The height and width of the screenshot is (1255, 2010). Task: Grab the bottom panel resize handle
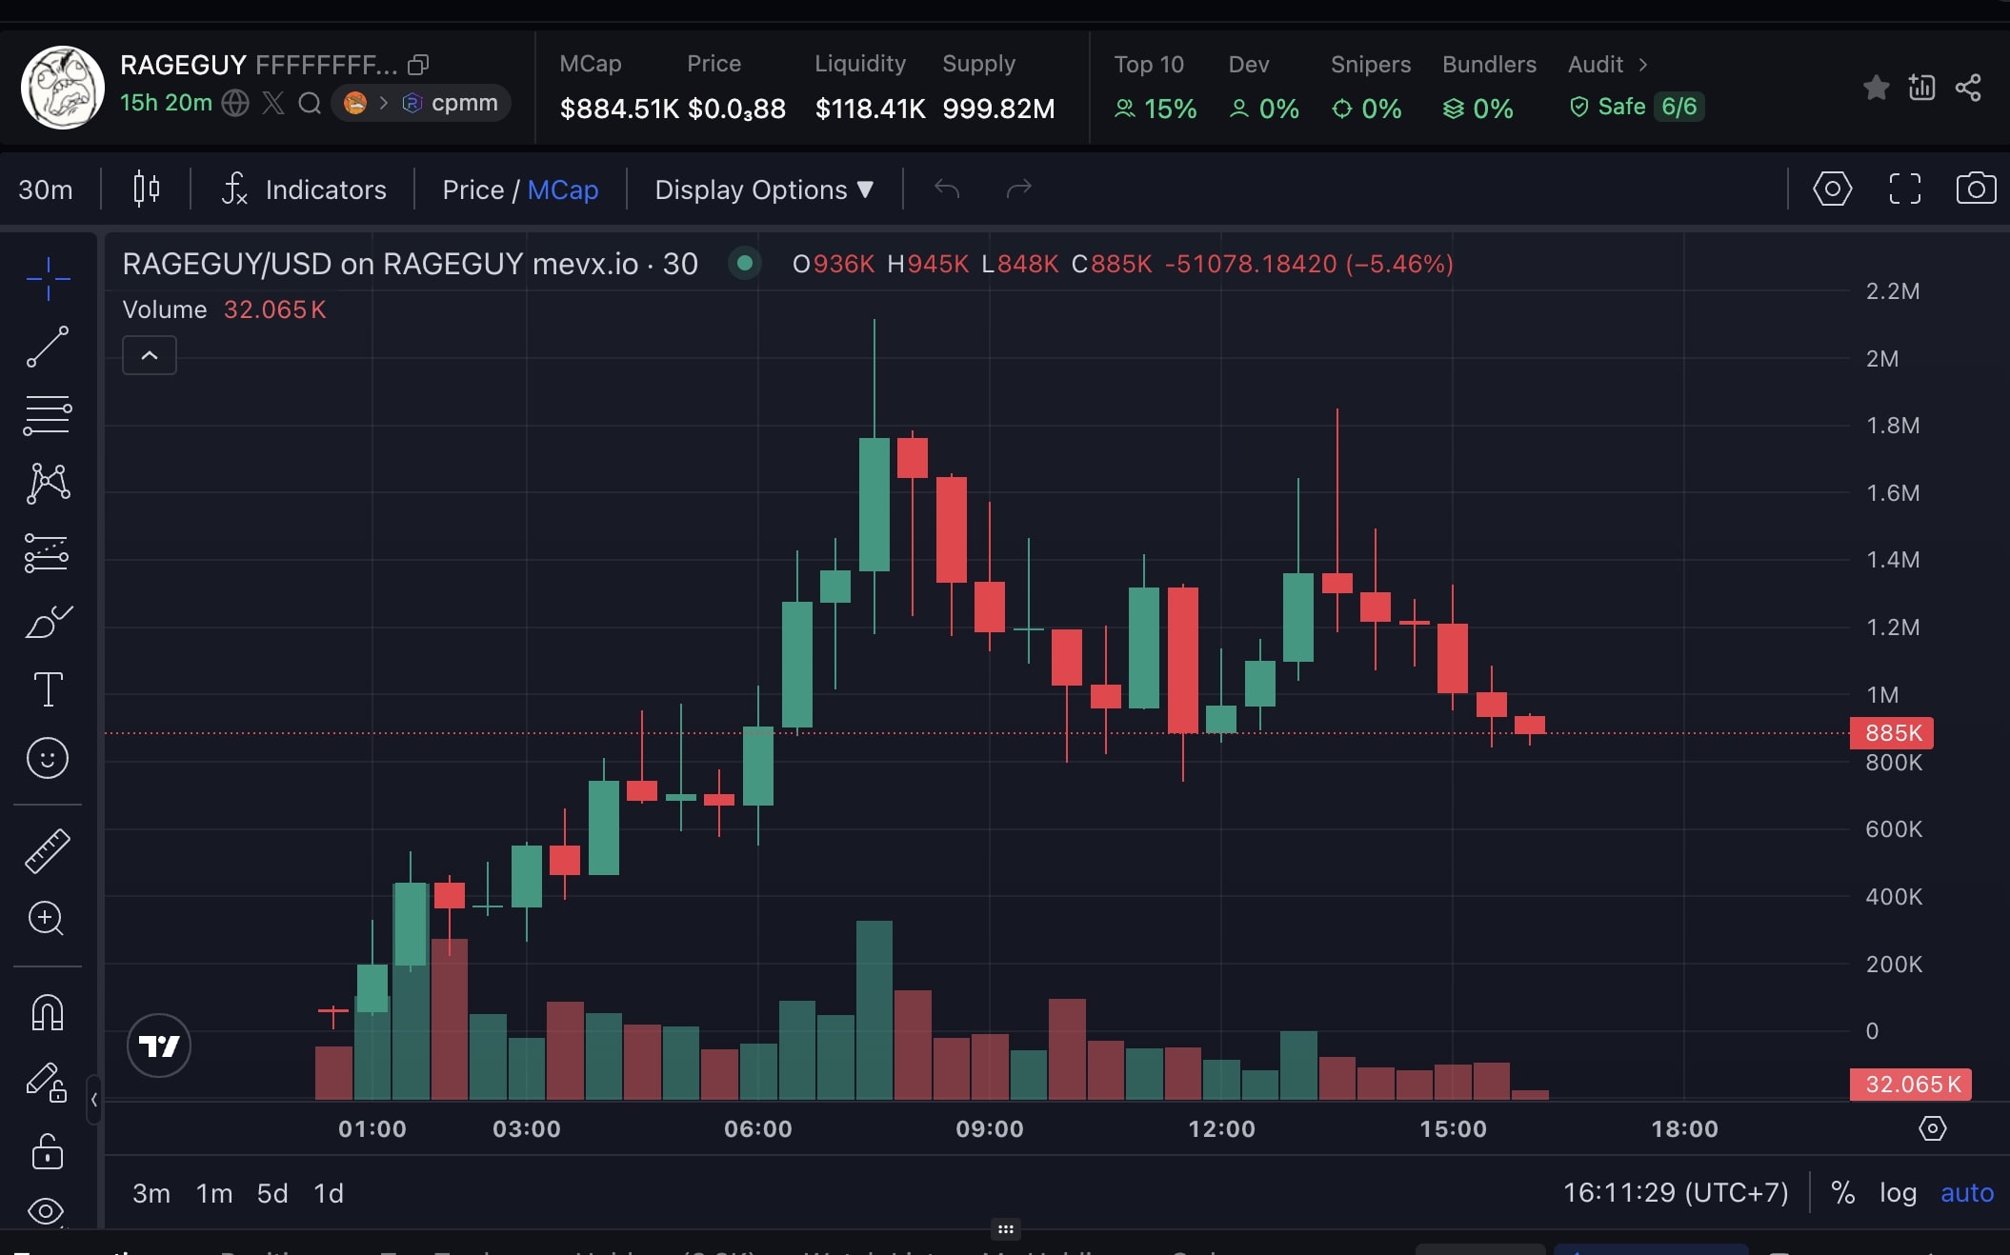[x=1005, y=1228]
